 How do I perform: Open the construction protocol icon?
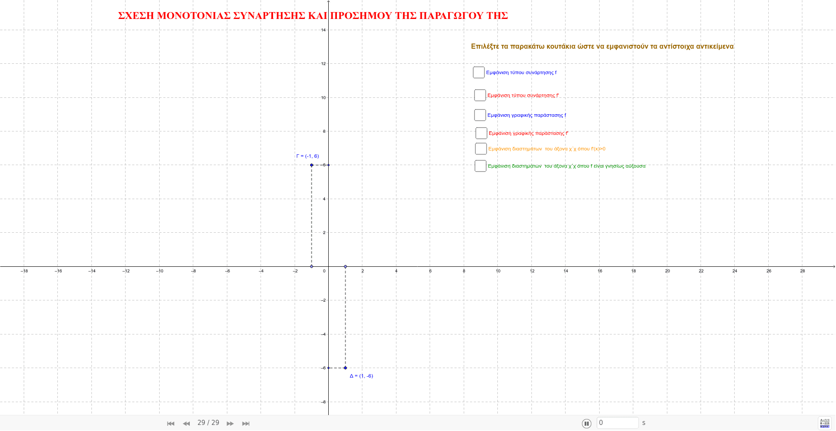[x=824, y=423]
